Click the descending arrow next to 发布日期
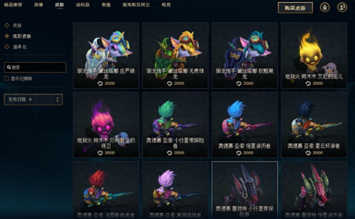This screenshot has height=219, width=355. [x=30, y=99]
